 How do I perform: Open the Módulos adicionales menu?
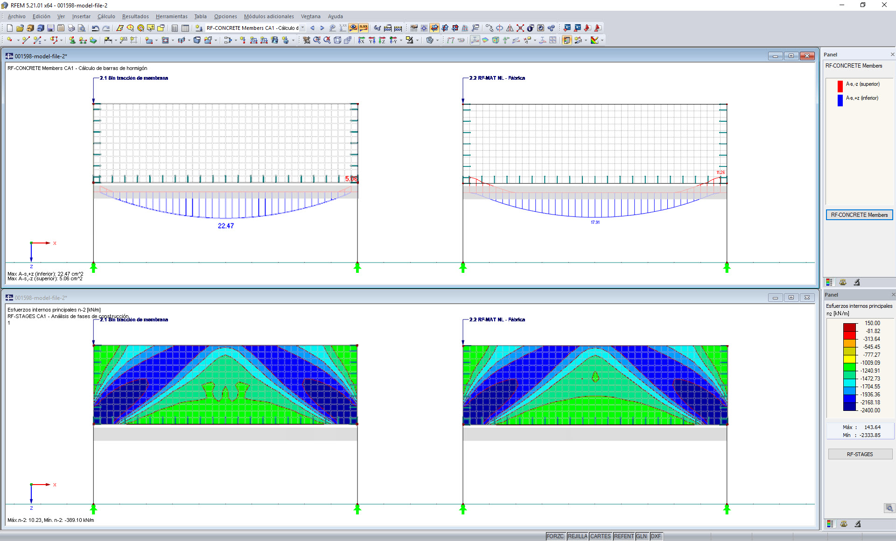click(x=269, y=16)
